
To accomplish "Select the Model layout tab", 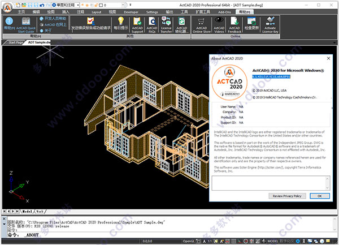I will coord(27,212).
